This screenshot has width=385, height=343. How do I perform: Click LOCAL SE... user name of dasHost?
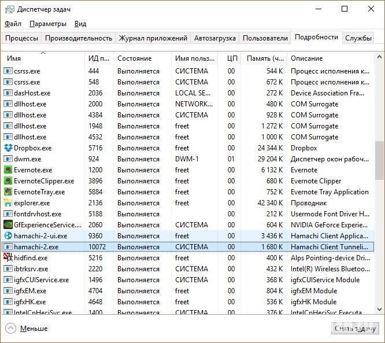(x=192, y=93)
